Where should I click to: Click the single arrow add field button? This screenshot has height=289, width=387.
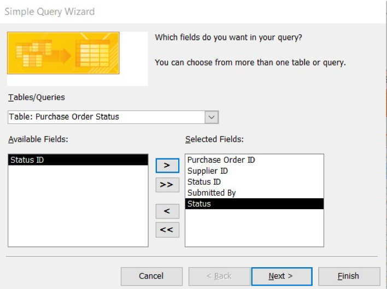tap(167, 165)
